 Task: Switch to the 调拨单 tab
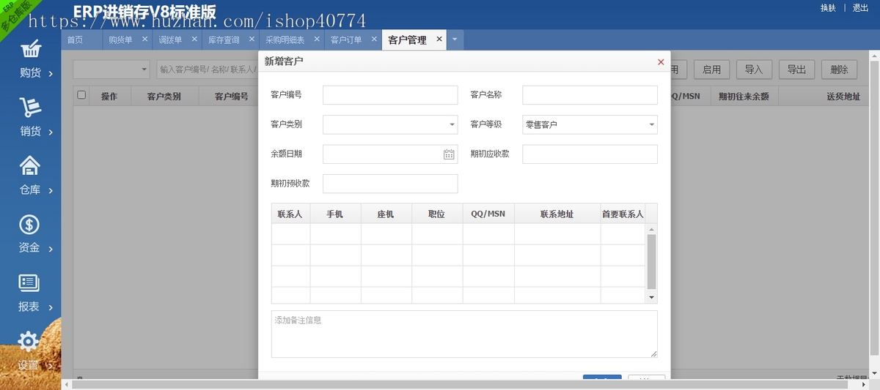click(170, 40)
